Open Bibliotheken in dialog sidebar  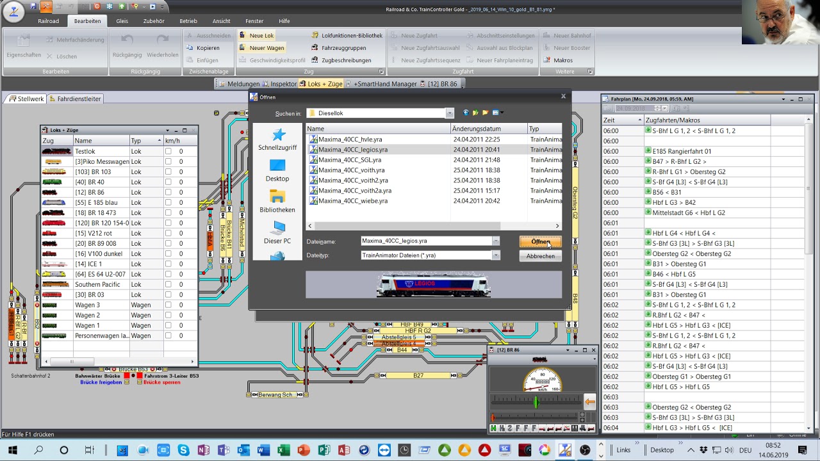pyautogui.click(x=277, y=202)
